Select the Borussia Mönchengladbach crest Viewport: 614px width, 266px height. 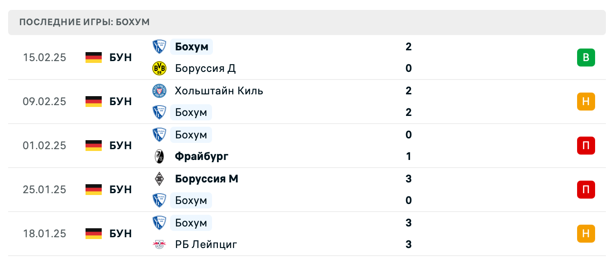click(x=159, y=178)
